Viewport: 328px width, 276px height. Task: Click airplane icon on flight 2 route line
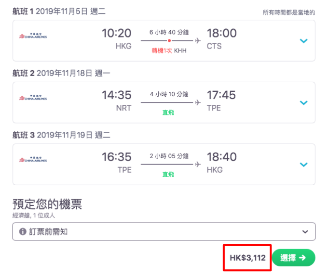pos(198,102)
